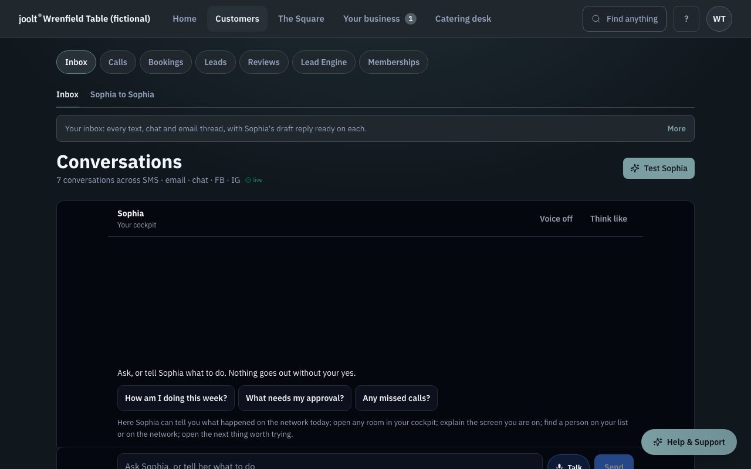Open the Think like option

[608, 219]
